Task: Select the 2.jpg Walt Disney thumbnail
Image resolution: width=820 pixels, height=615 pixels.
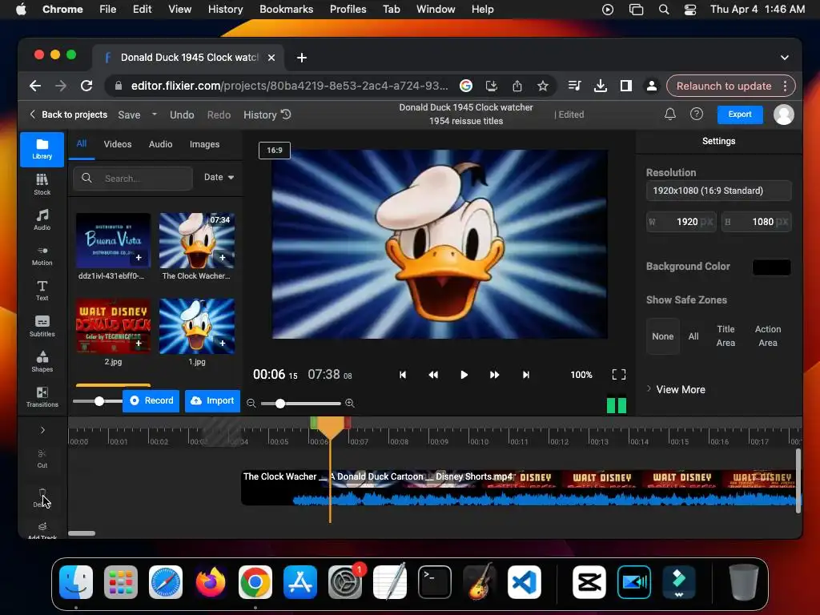Action: pyautogui.click(x=113, y=327)
